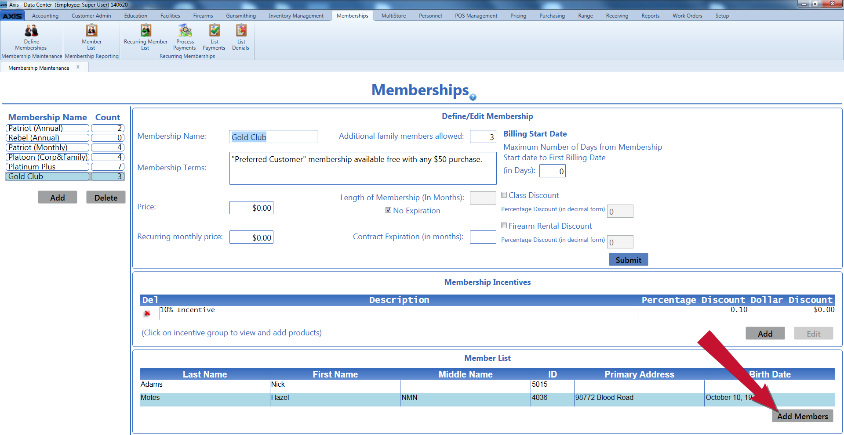Enable the Firearm Rental Discount checkbox
844x435 pixels.
(x=504, y=226)
